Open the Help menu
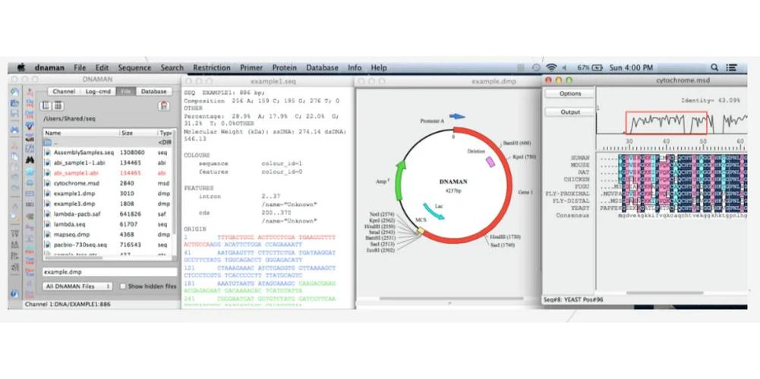The height and width of the screenshot is (379, 760). coord(379,67)
